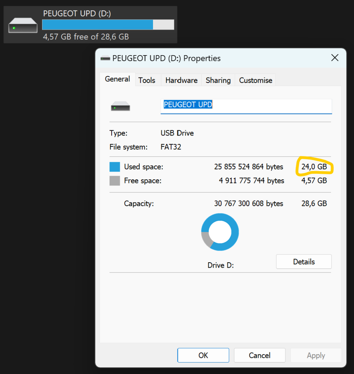Viewport: 354px width, 374px height.
Task: Click the drive icon in Properties title bar
Action: coord(105,58)
